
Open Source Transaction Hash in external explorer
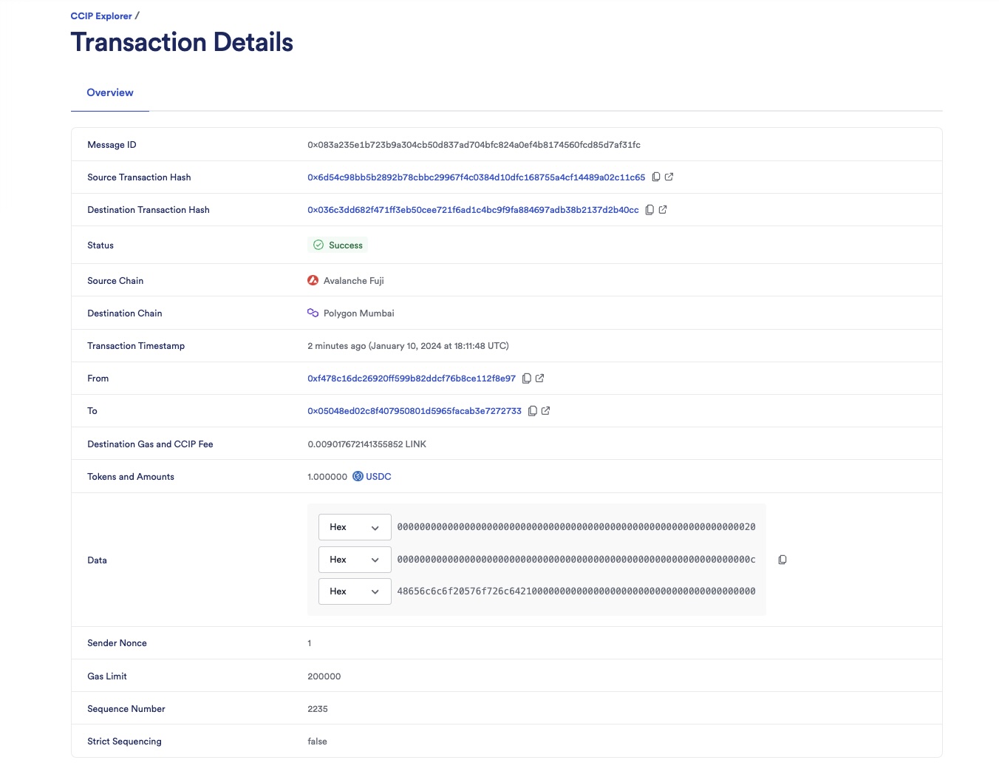coord(669,177)
